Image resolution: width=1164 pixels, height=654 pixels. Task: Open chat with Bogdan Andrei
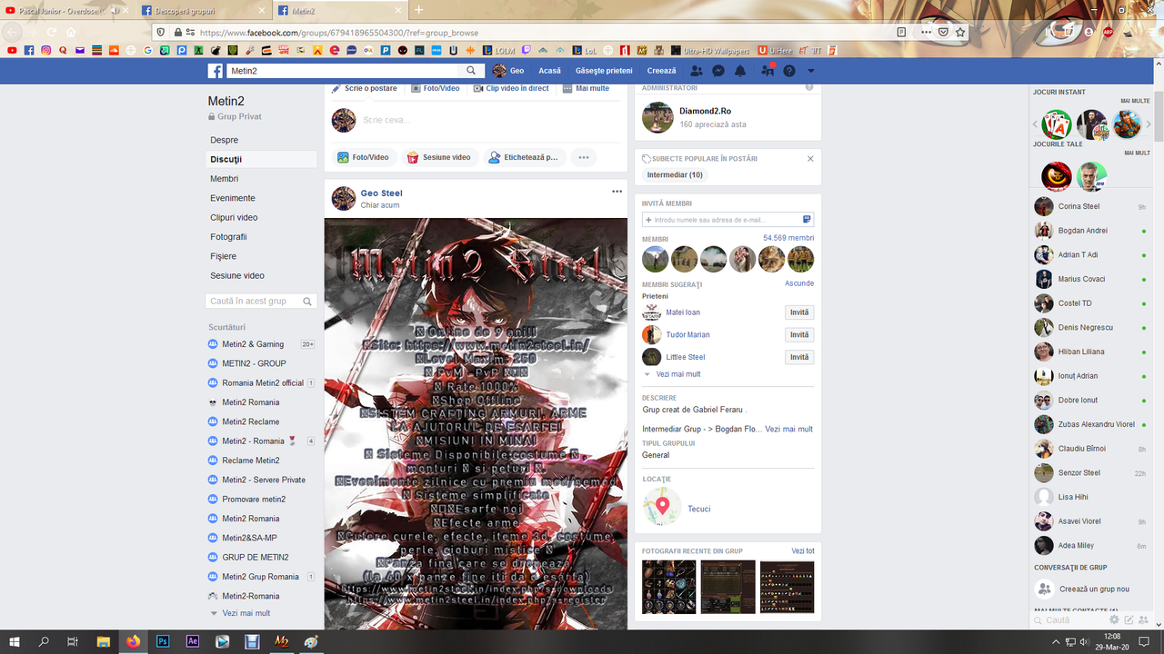[1082, 231]
